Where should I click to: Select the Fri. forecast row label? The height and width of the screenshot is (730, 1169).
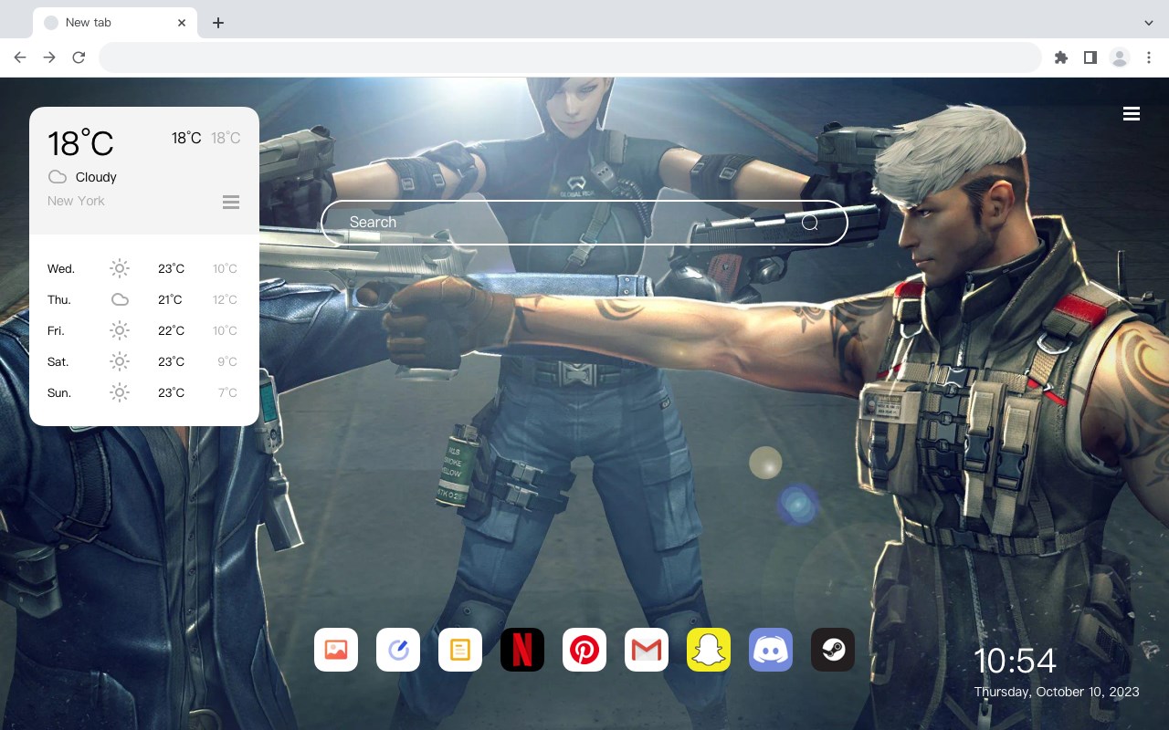56,330
